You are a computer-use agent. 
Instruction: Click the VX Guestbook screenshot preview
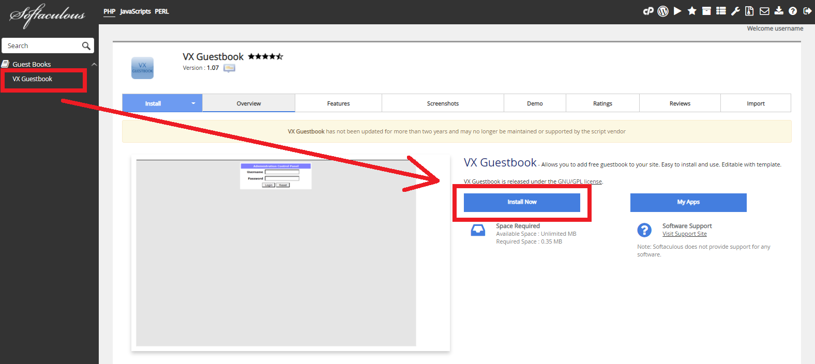pyautogui.click(x=276, y=252)
